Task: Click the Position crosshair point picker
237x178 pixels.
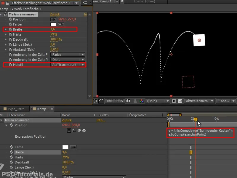Action: 53,19
